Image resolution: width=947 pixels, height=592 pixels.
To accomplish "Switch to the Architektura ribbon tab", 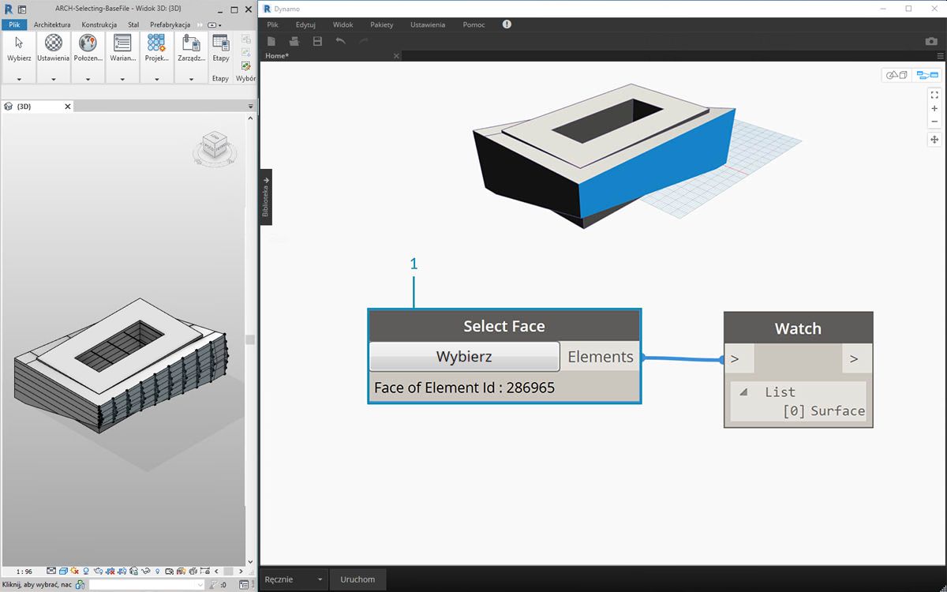I will point(52,25).
